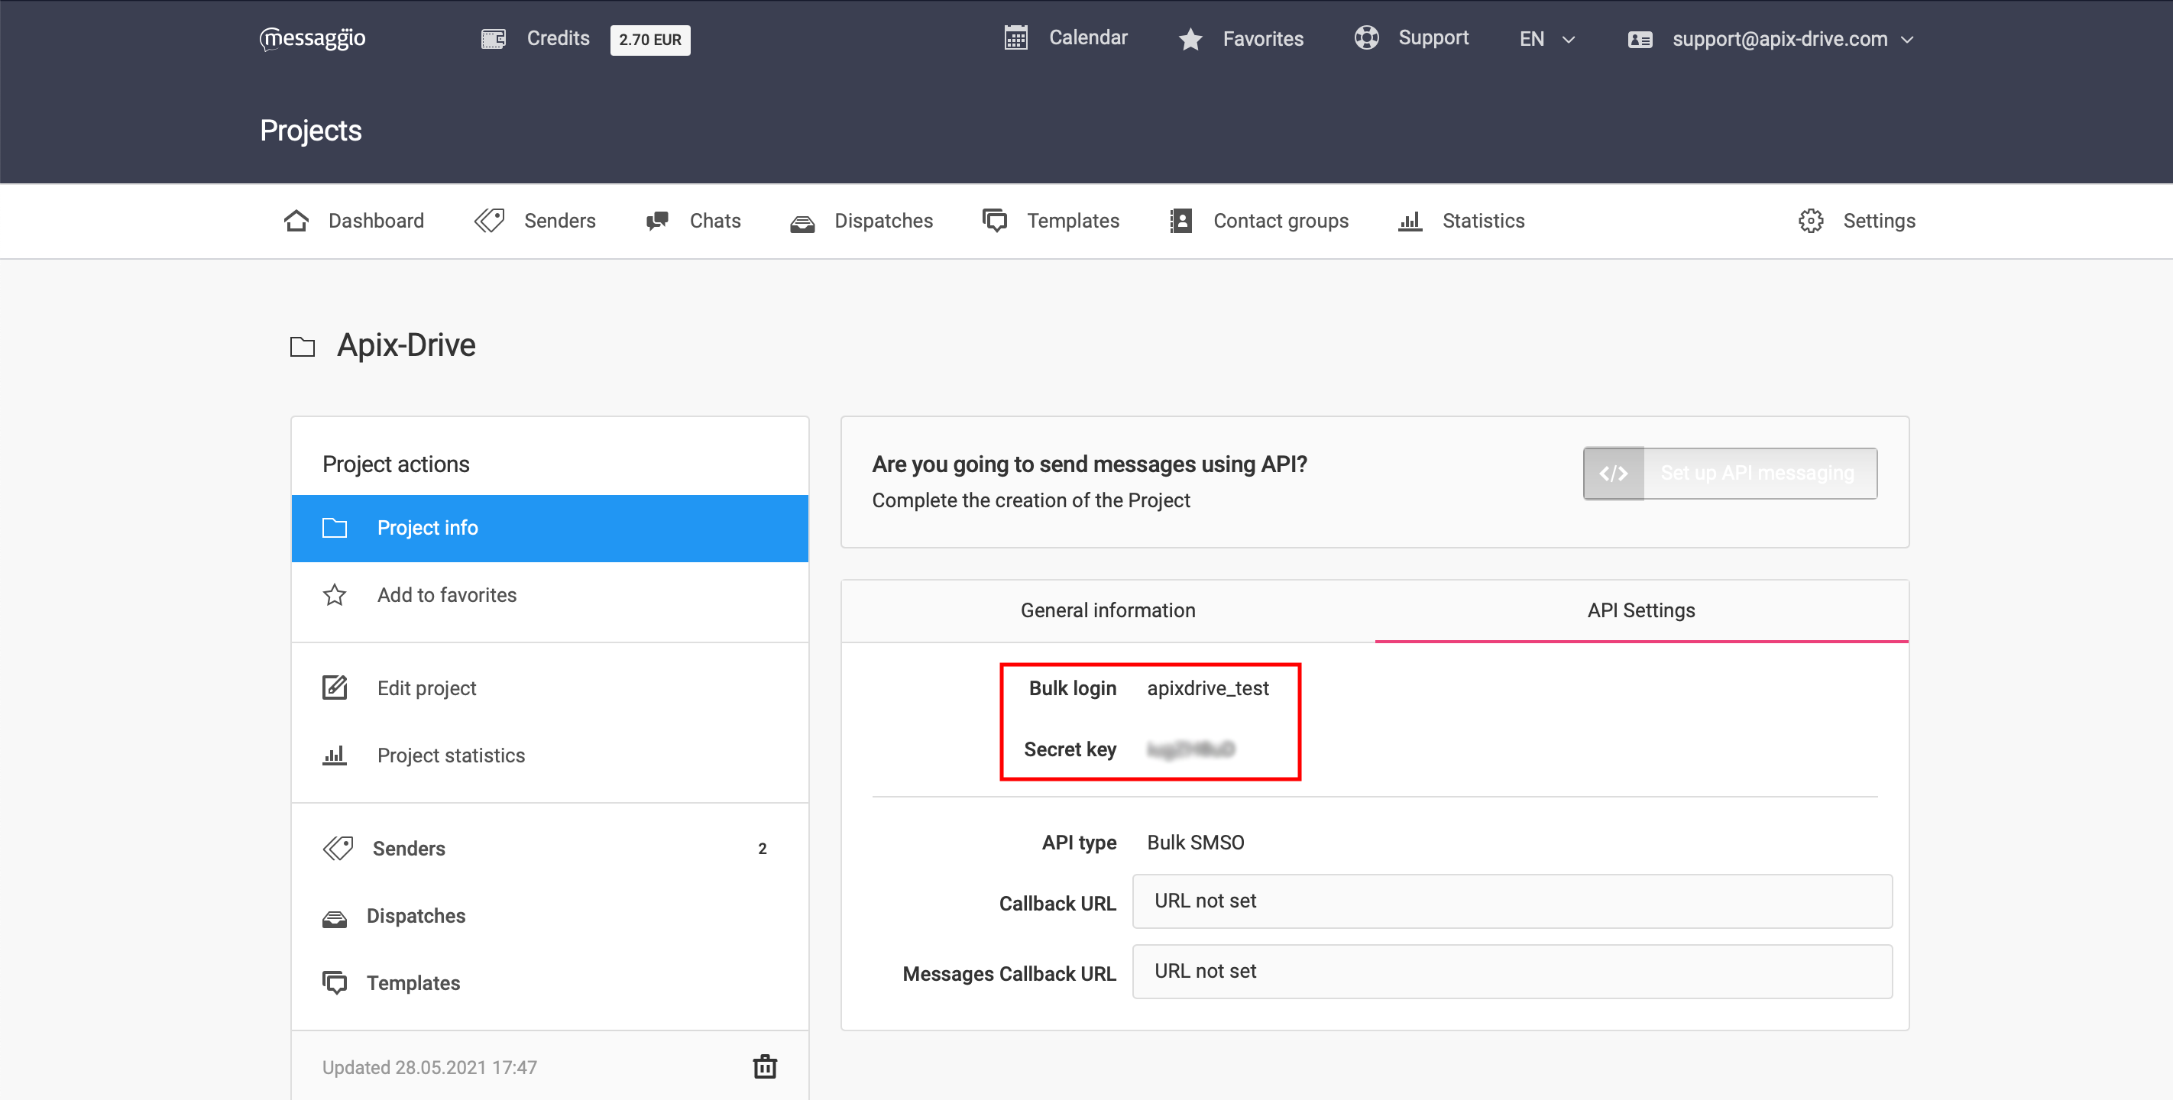
Task: Click the Chats bubble icon
Action: point(657,221)
